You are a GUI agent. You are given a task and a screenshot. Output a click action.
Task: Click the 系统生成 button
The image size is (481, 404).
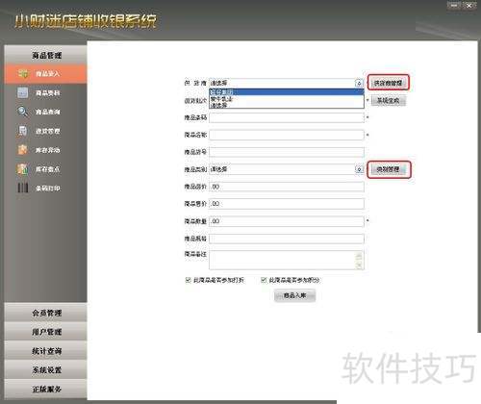click(388, 101)
